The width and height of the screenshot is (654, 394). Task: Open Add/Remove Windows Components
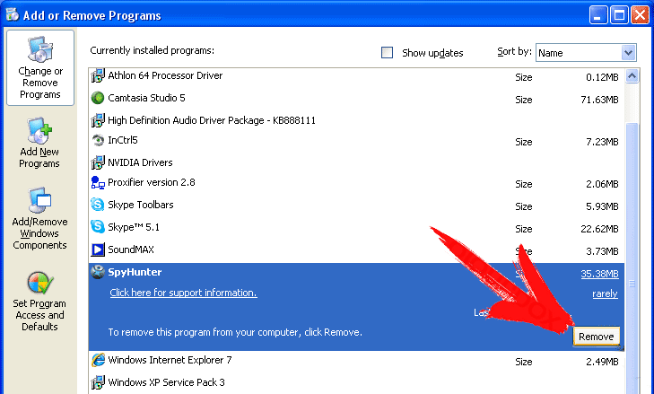39,218
